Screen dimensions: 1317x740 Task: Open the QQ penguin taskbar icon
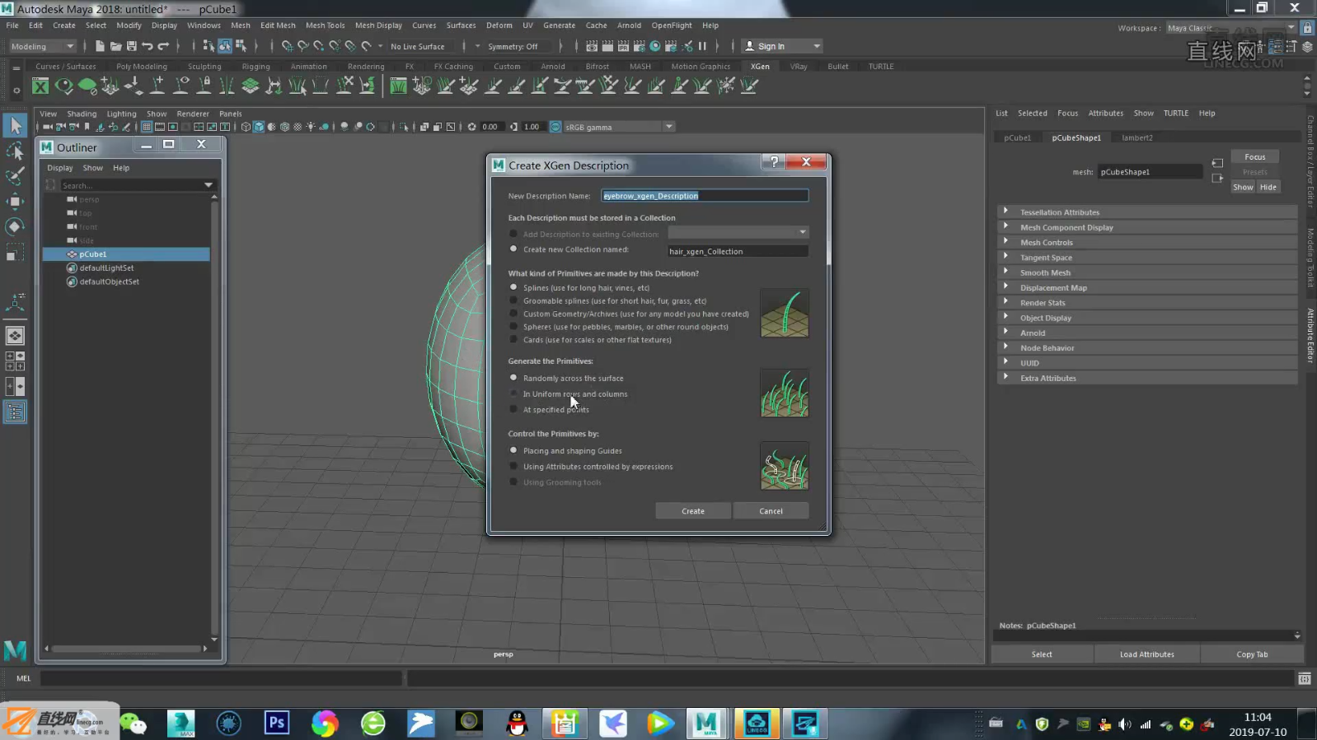pyautogui.click(x=517, y=723)
